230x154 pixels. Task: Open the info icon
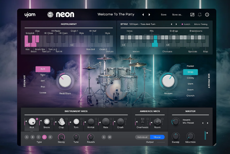coord(207,15)
